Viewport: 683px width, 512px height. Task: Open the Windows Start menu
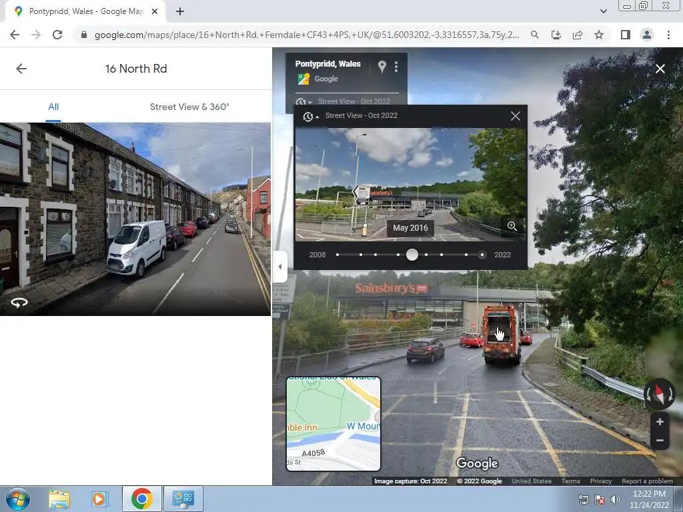click(x=18, y=499)
